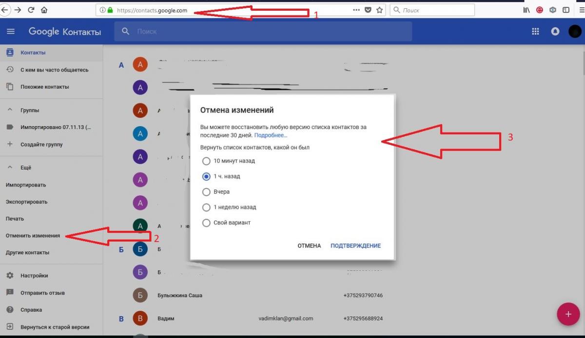Screen dimensions: 585x338
Task: Bookmark this page with the star icon
Action: click(379, 10)
